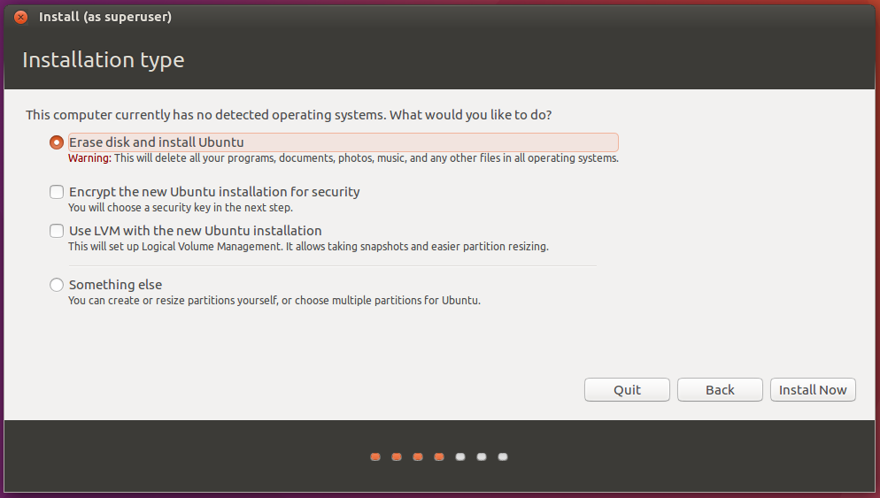
Task: Click 'You will choose a security key' description
Action: point(181,208)
